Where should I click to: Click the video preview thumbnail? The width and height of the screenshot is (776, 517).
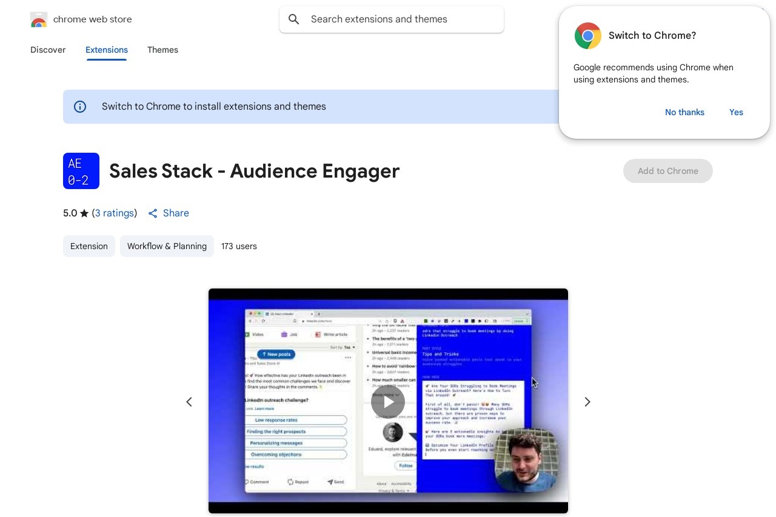[x=388, y=401]
